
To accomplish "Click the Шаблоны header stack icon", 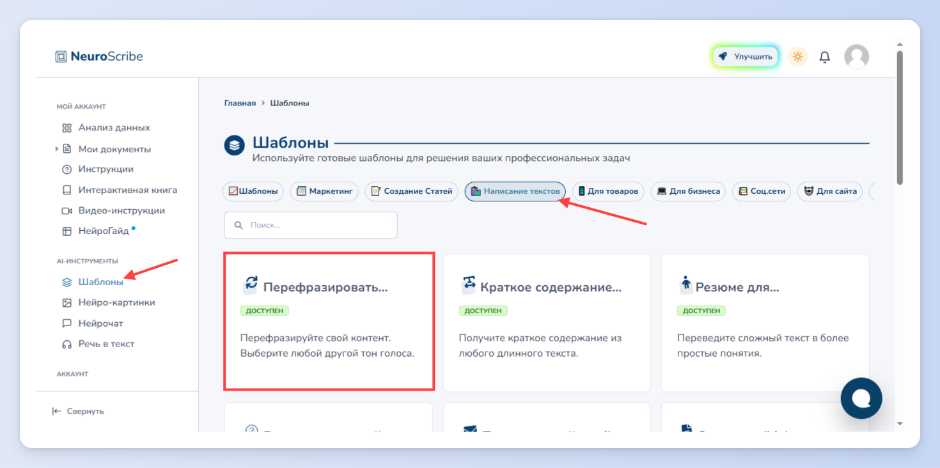I will pyautogui.click(x=235, y=144).
